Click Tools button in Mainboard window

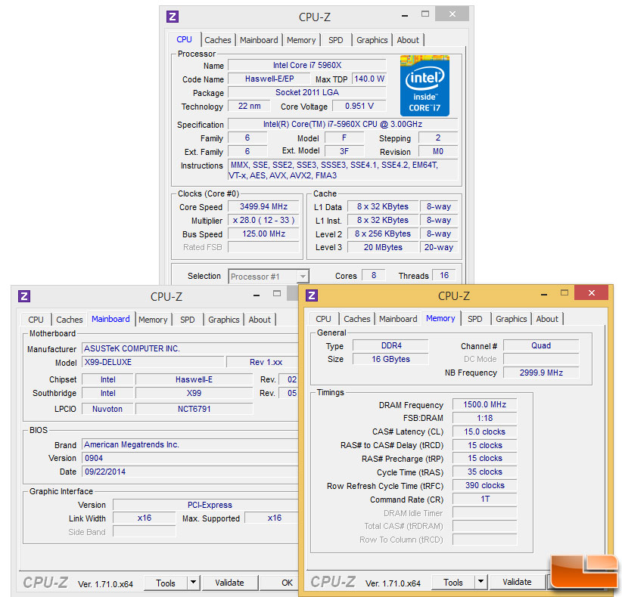(x=166, y=583)
